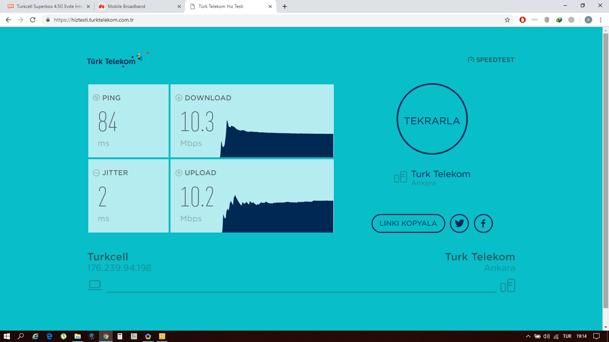Click the Türk Telekom logo

point(118,60)
